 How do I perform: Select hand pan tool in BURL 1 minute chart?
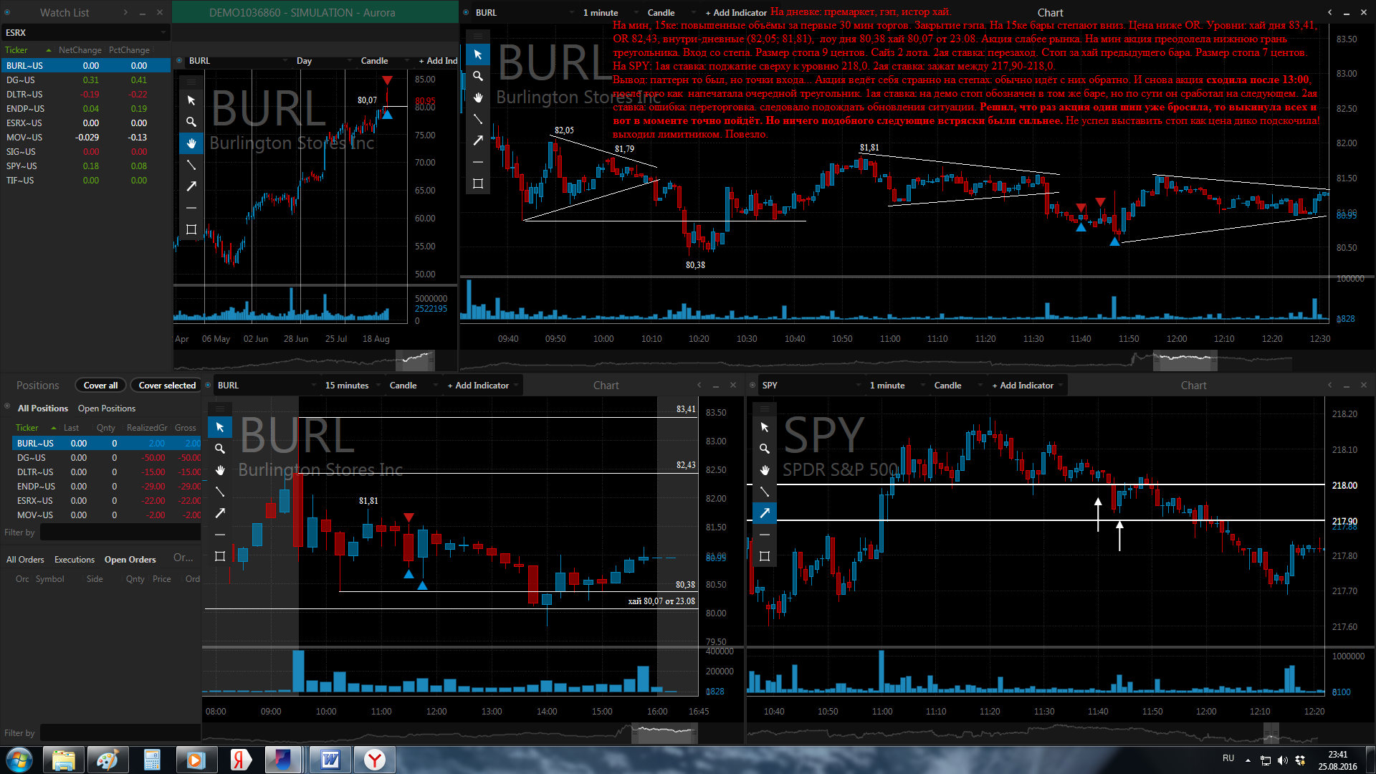coord(478,97)
